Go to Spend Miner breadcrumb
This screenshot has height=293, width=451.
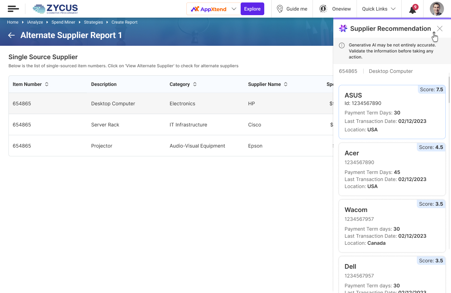[63, 22]
